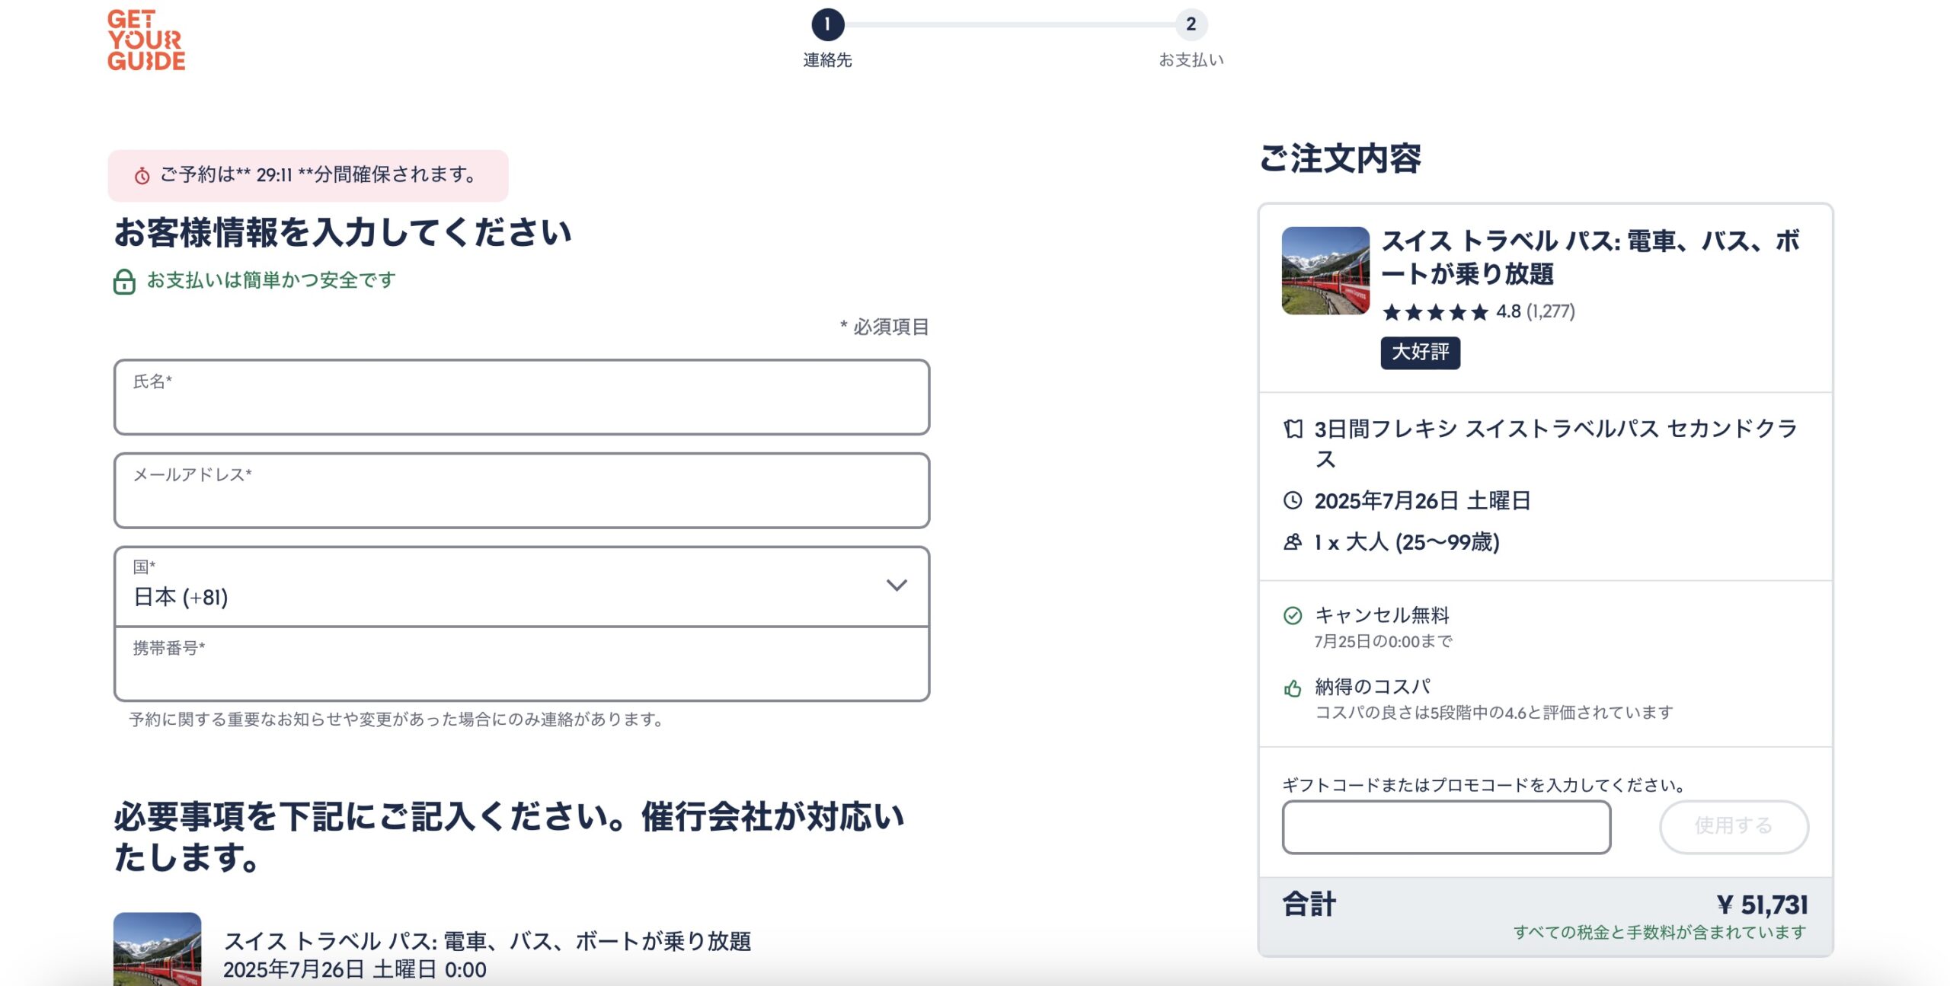The image size is (1950, 986).
Task: Click step 1 連絡先 circle
Action: point(827,24)
